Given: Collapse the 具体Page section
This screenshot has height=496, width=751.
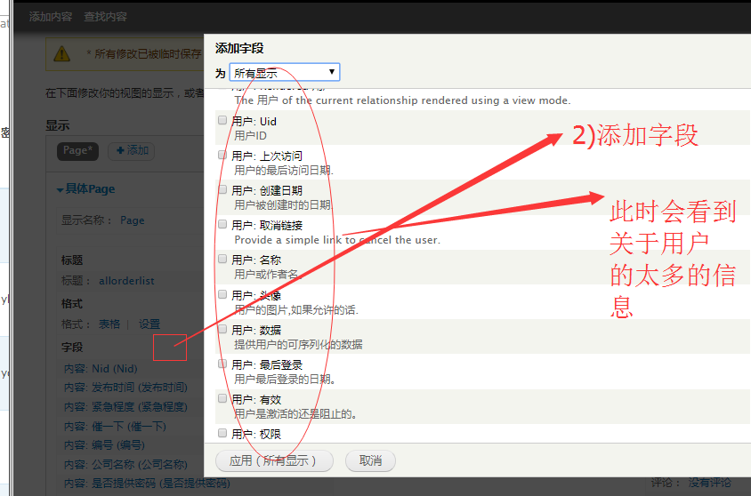Looking at the screenshot, I should (86, 189).
